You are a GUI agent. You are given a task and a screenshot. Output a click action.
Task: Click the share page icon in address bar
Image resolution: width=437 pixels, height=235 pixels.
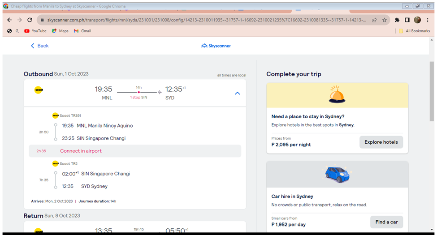pos(374,20)
